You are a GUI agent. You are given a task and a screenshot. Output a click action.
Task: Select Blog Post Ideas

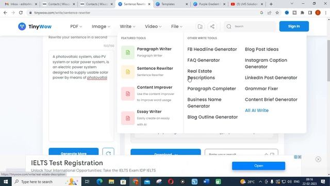click(x=261, y=49)
